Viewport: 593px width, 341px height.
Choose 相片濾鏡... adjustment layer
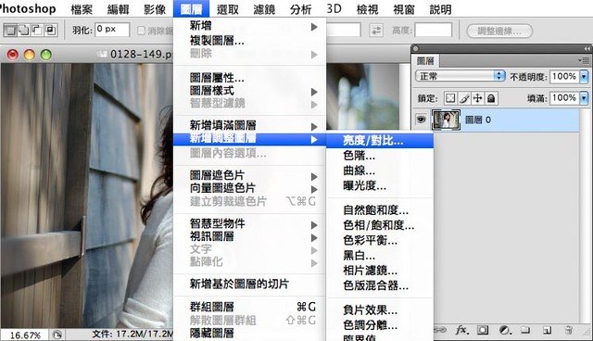(380, 271)
